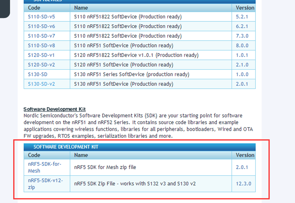
Task: Open version 8.0.0 link
Action: (242, 46)
